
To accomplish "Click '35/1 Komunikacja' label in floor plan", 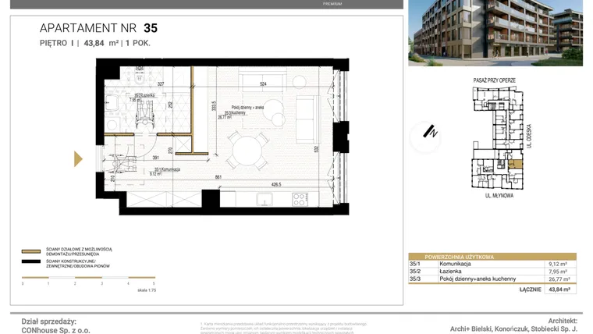I will click(167, 170).
